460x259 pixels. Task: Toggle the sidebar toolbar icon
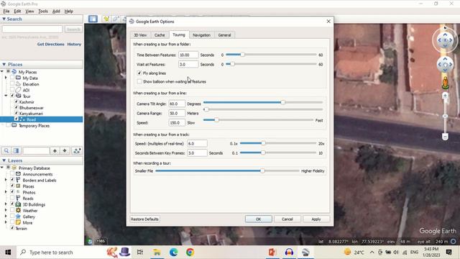coord(93,19)
